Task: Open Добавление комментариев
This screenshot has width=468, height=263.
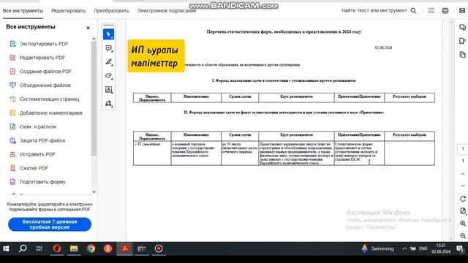Action: click(51, 113)
